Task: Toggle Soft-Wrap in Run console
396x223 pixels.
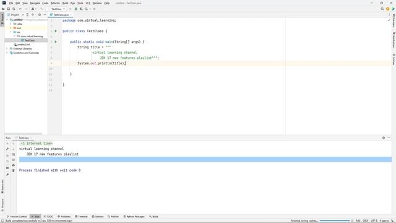Action: (x=14, y=154)
